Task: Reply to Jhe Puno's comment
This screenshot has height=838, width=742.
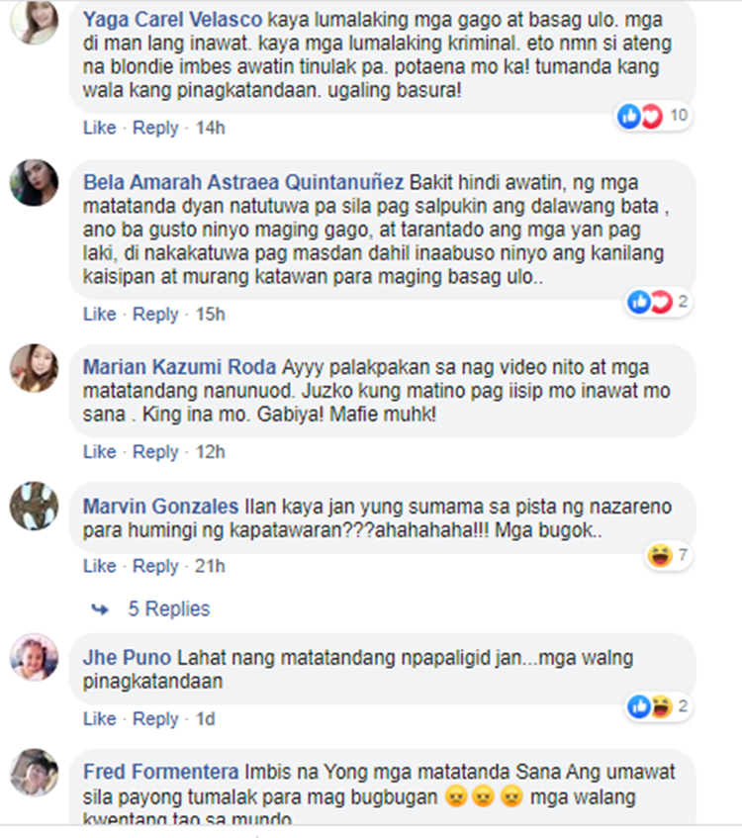Action: (x=155, y=719)
